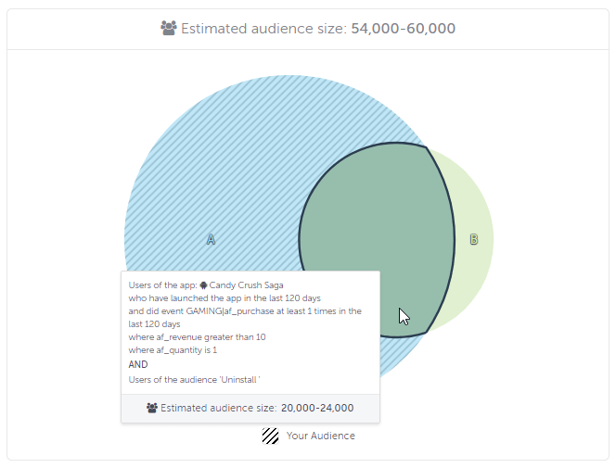Screen dimensions: 616x468
Task: Click the AND operator in the tooltip
Action: (x=138, y=364)
